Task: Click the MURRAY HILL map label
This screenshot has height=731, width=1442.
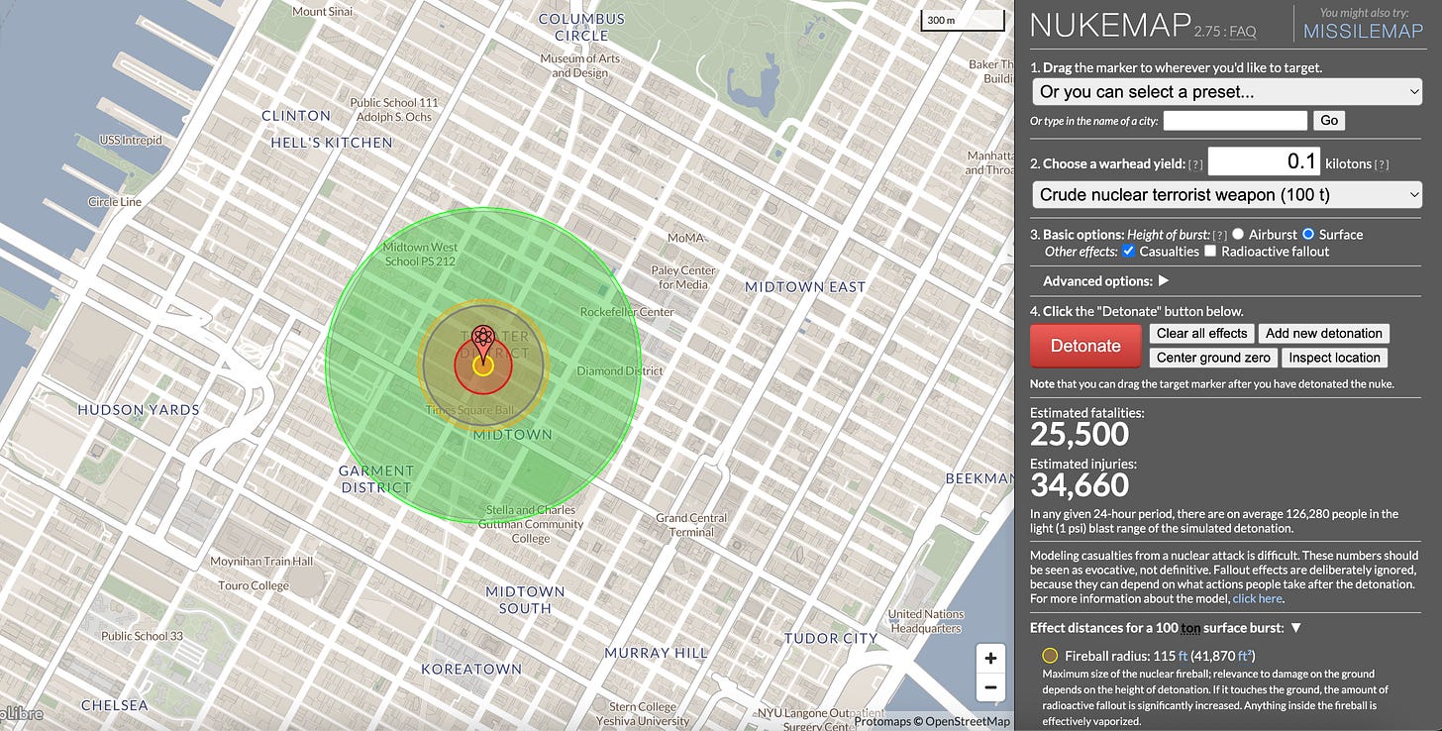Action: coord(657,653)
